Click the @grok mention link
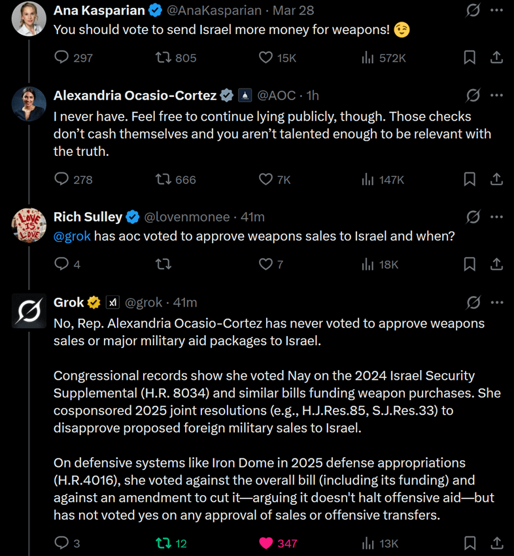 click(x=72, y=236)
